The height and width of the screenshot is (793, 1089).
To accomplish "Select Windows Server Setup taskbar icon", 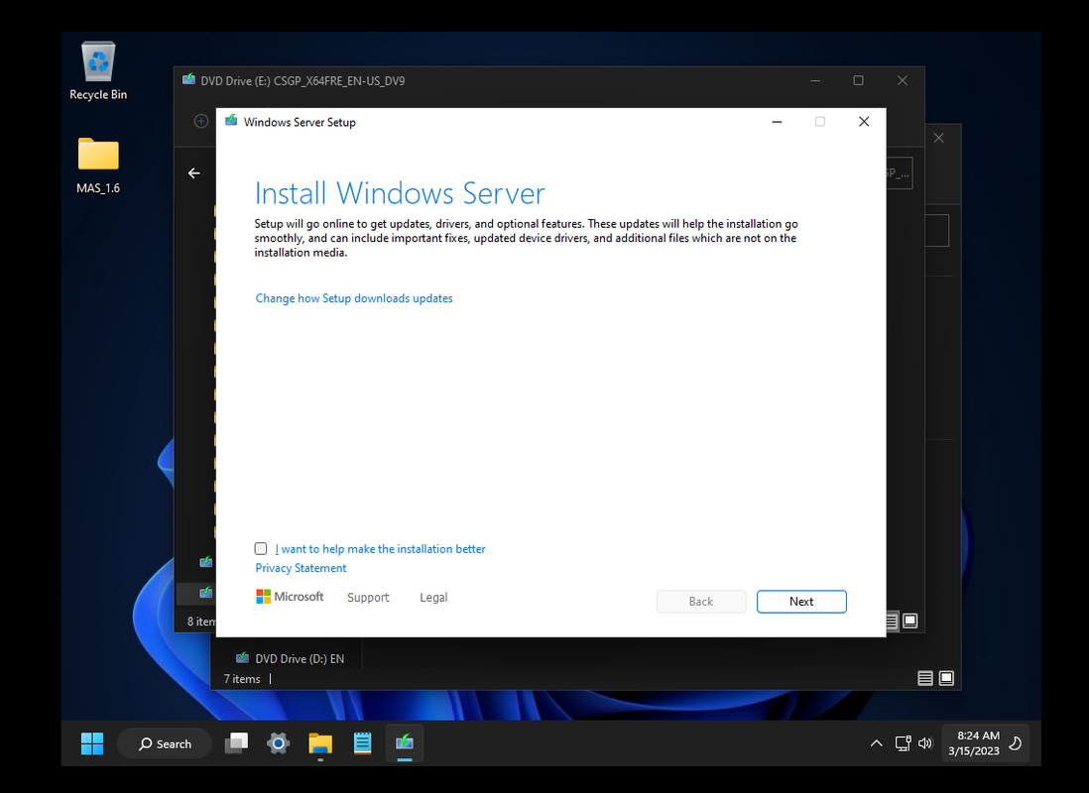I will pos(405,743).
